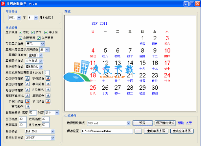Click 月份高度 input field
This screenshot has width=201, height=146.
coord(46,125)
